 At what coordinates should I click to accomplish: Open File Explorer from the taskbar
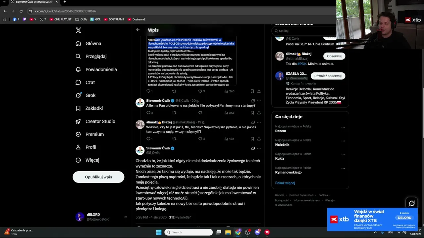click(x=228, y=232)
